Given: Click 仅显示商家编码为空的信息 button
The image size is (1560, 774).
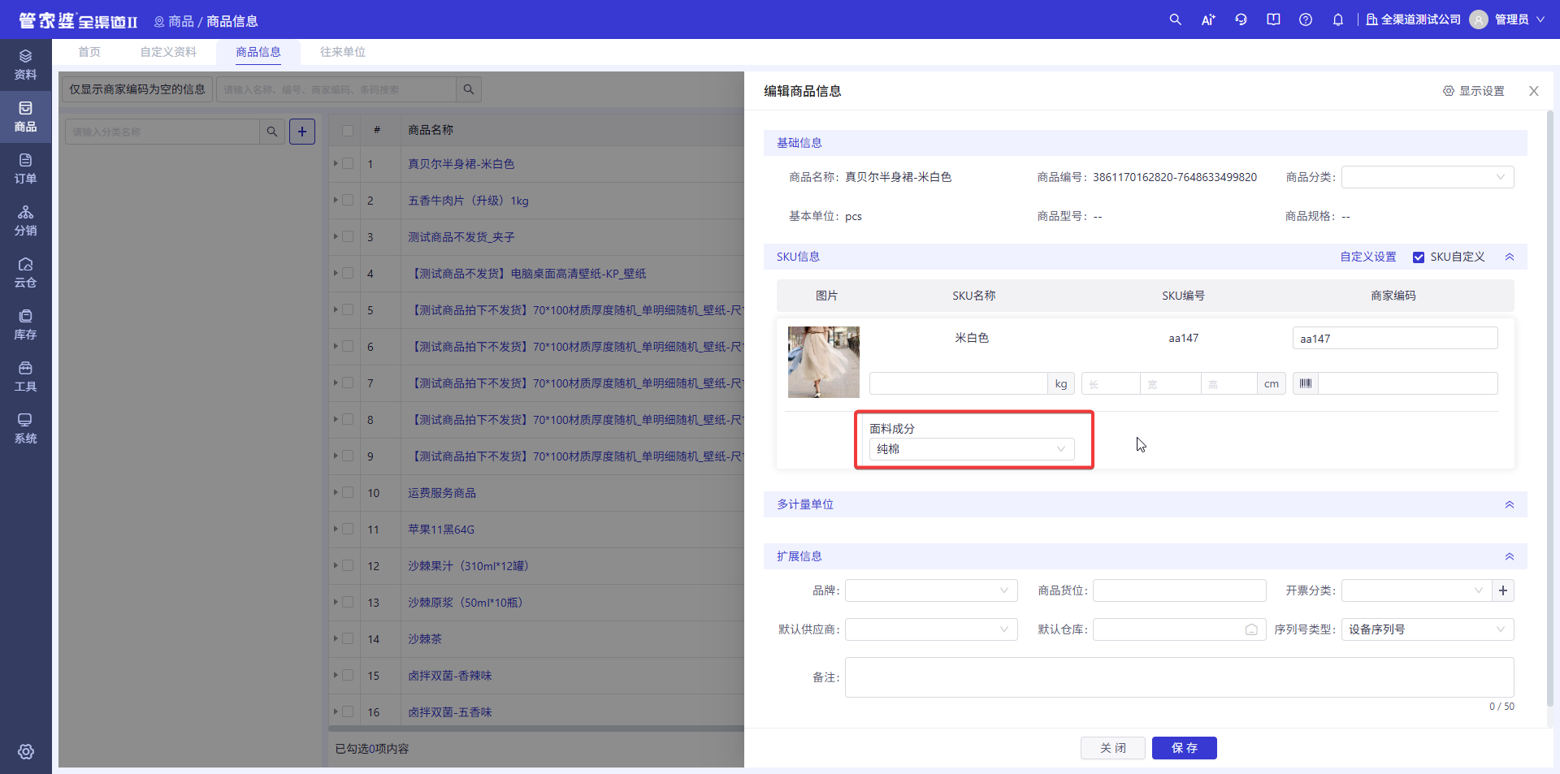Looking at the screenshot, I should (137, 89).
